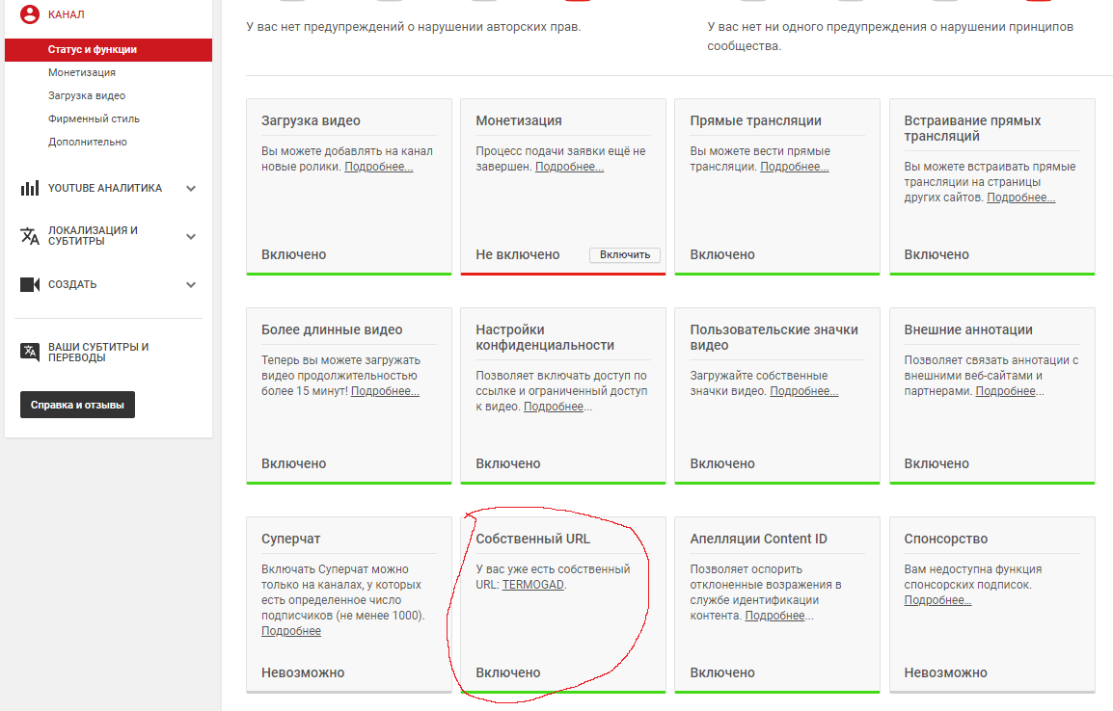Click the Канал account icon in sidebar

(x=30, y=14)
